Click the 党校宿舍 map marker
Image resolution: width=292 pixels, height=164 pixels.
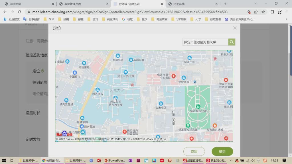tap(184, 78)
